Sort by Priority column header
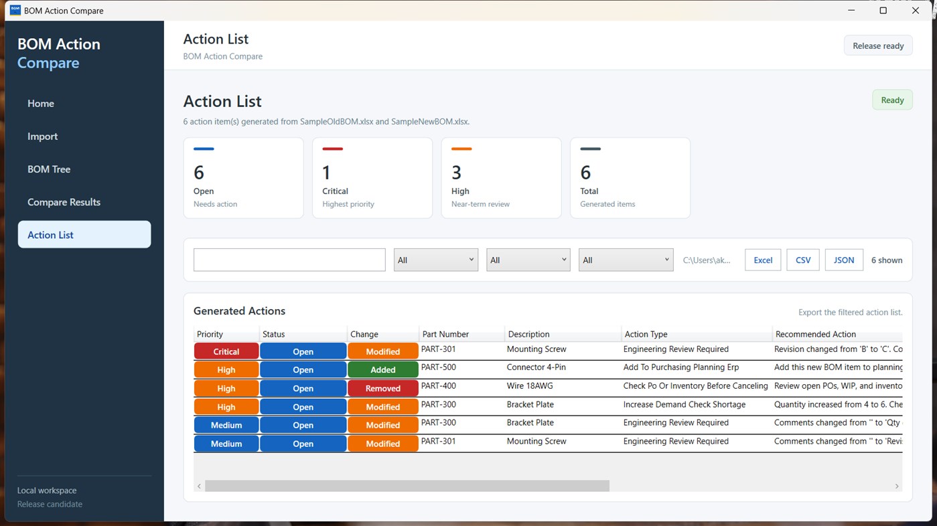This screenshot has width=937, height=526. coord(226,334)
